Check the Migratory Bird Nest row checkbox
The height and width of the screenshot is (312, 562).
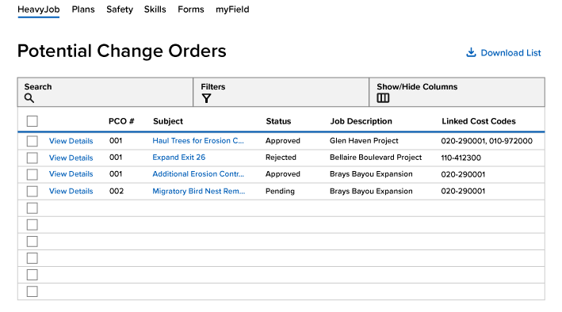(32, 192)
